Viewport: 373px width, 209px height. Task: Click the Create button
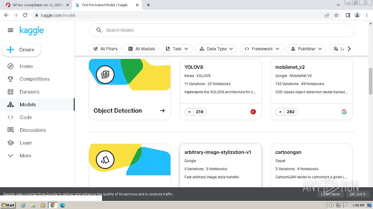[21, 50]
